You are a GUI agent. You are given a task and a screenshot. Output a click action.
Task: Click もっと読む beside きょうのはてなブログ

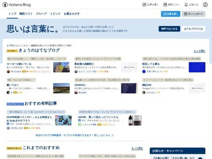200,51
